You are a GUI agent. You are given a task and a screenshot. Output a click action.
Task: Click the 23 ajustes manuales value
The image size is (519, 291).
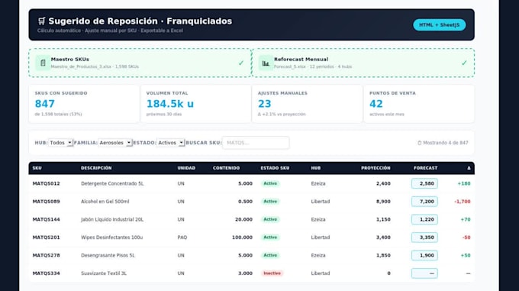point(265,104)
